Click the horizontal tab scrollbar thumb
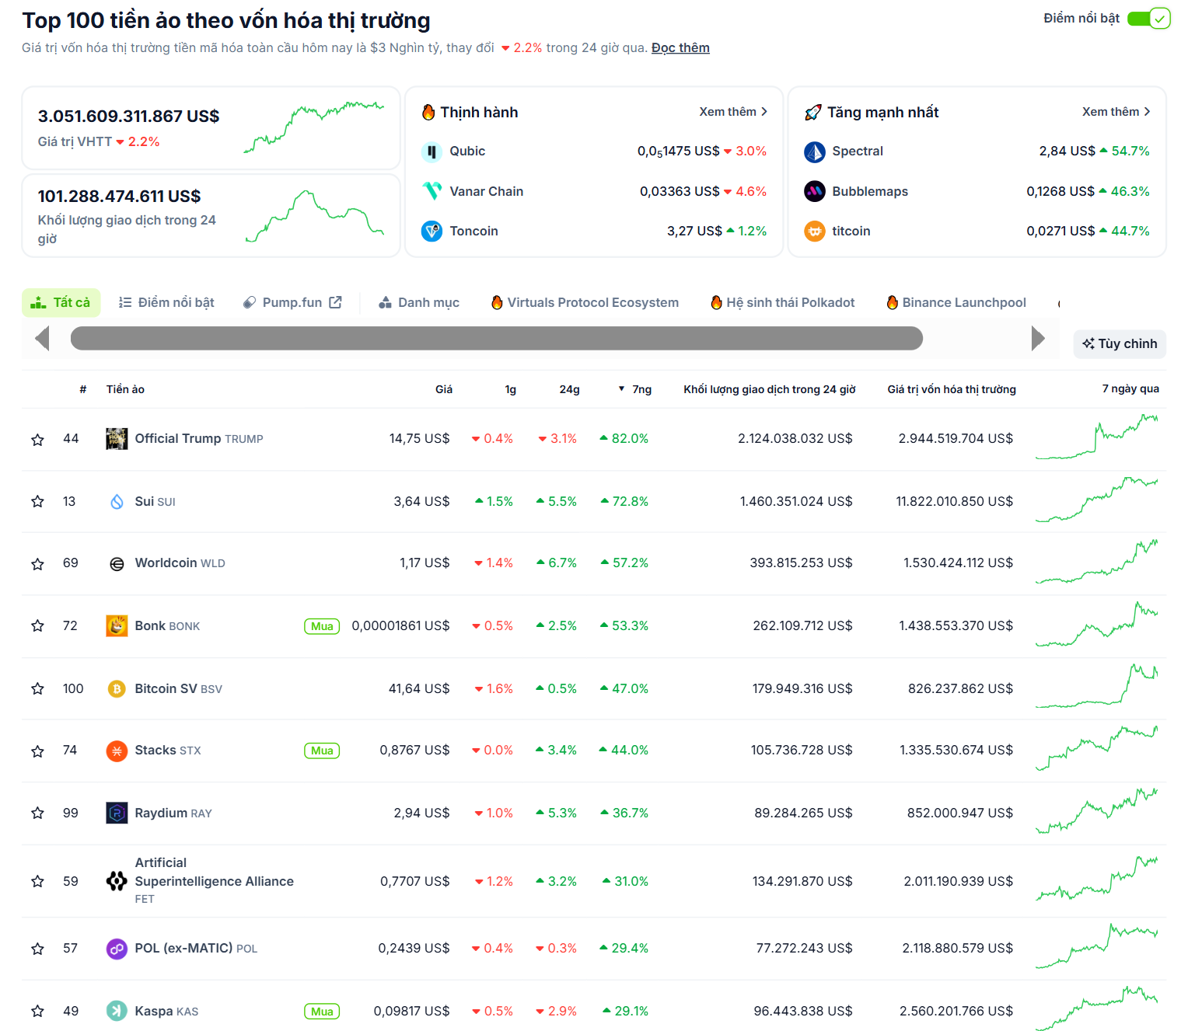1195x1031 pixels. [497, 338]
